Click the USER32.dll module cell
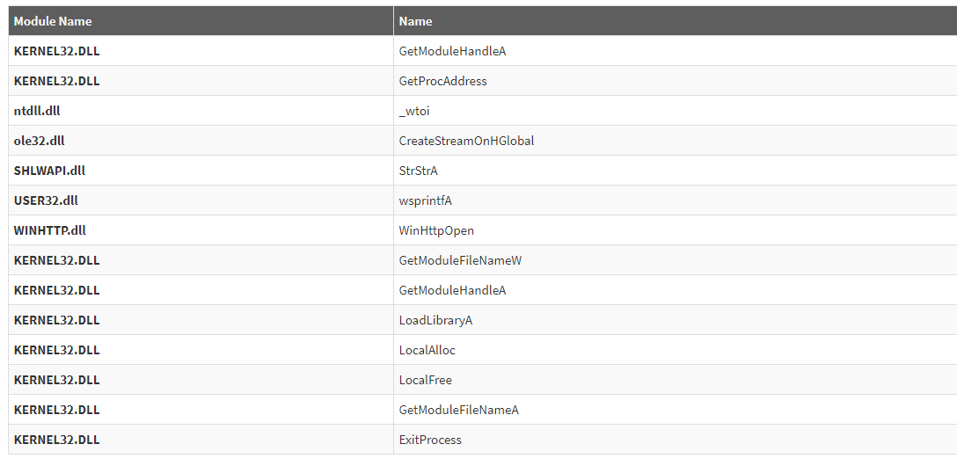957x466 pixels. (46, 200)
